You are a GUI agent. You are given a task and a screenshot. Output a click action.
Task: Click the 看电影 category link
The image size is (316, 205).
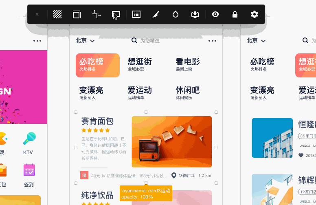pos(188,64)
